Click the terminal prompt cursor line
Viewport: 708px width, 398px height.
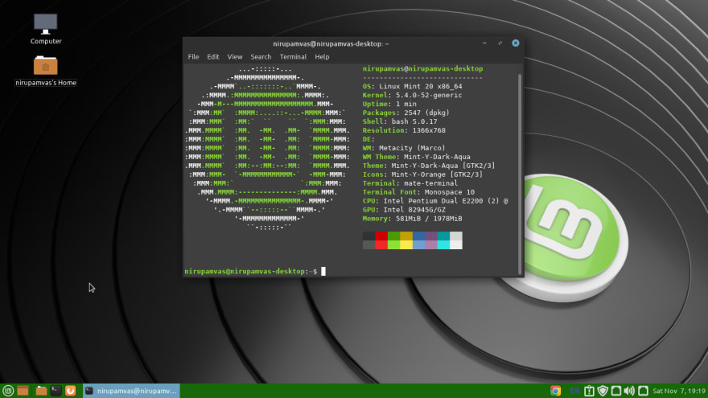(x=255, y=271)
